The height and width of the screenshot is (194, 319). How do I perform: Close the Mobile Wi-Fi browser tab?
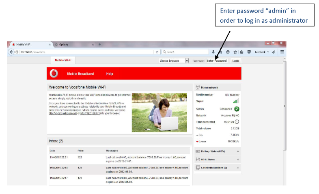pyautogui.click(x=50, y=45)
